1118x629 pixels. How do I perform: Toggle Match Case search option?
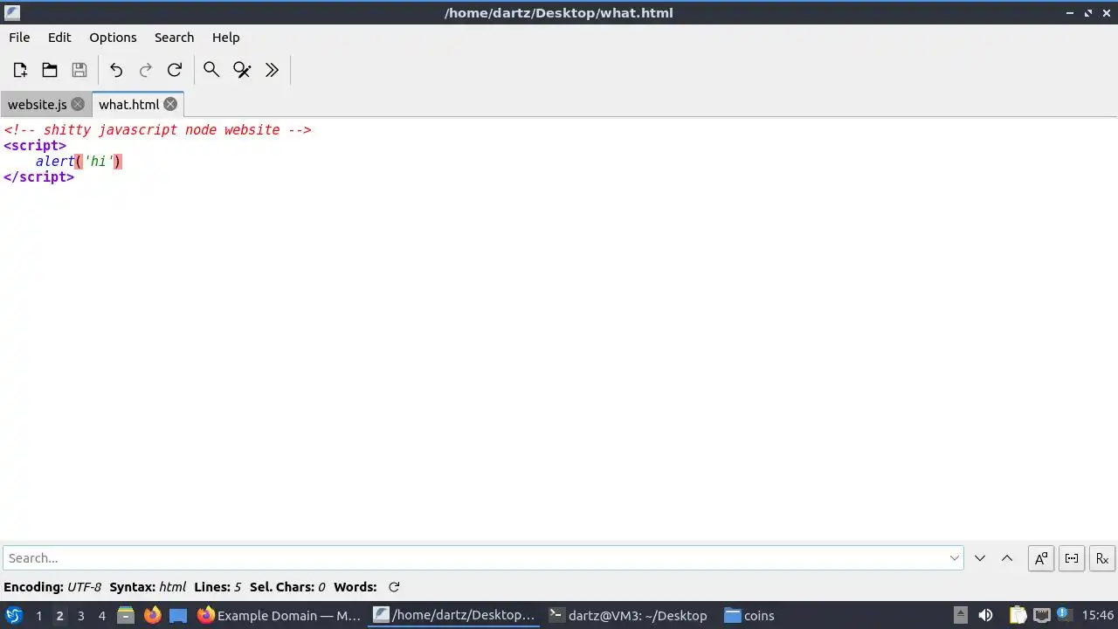click(x=1041, y=558)
